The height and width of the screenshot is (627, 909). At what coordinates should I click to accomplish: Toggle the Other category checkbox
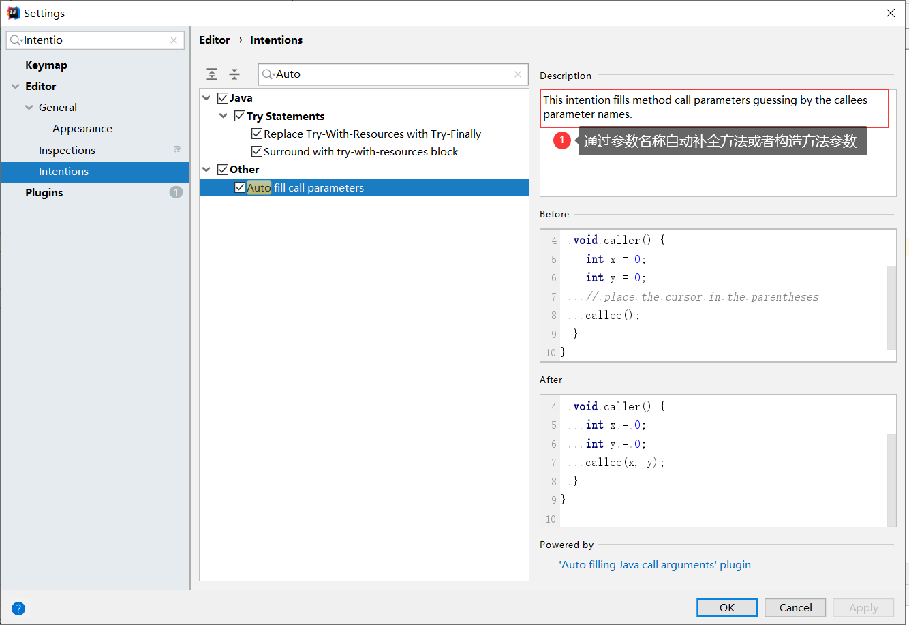point(223,170)
